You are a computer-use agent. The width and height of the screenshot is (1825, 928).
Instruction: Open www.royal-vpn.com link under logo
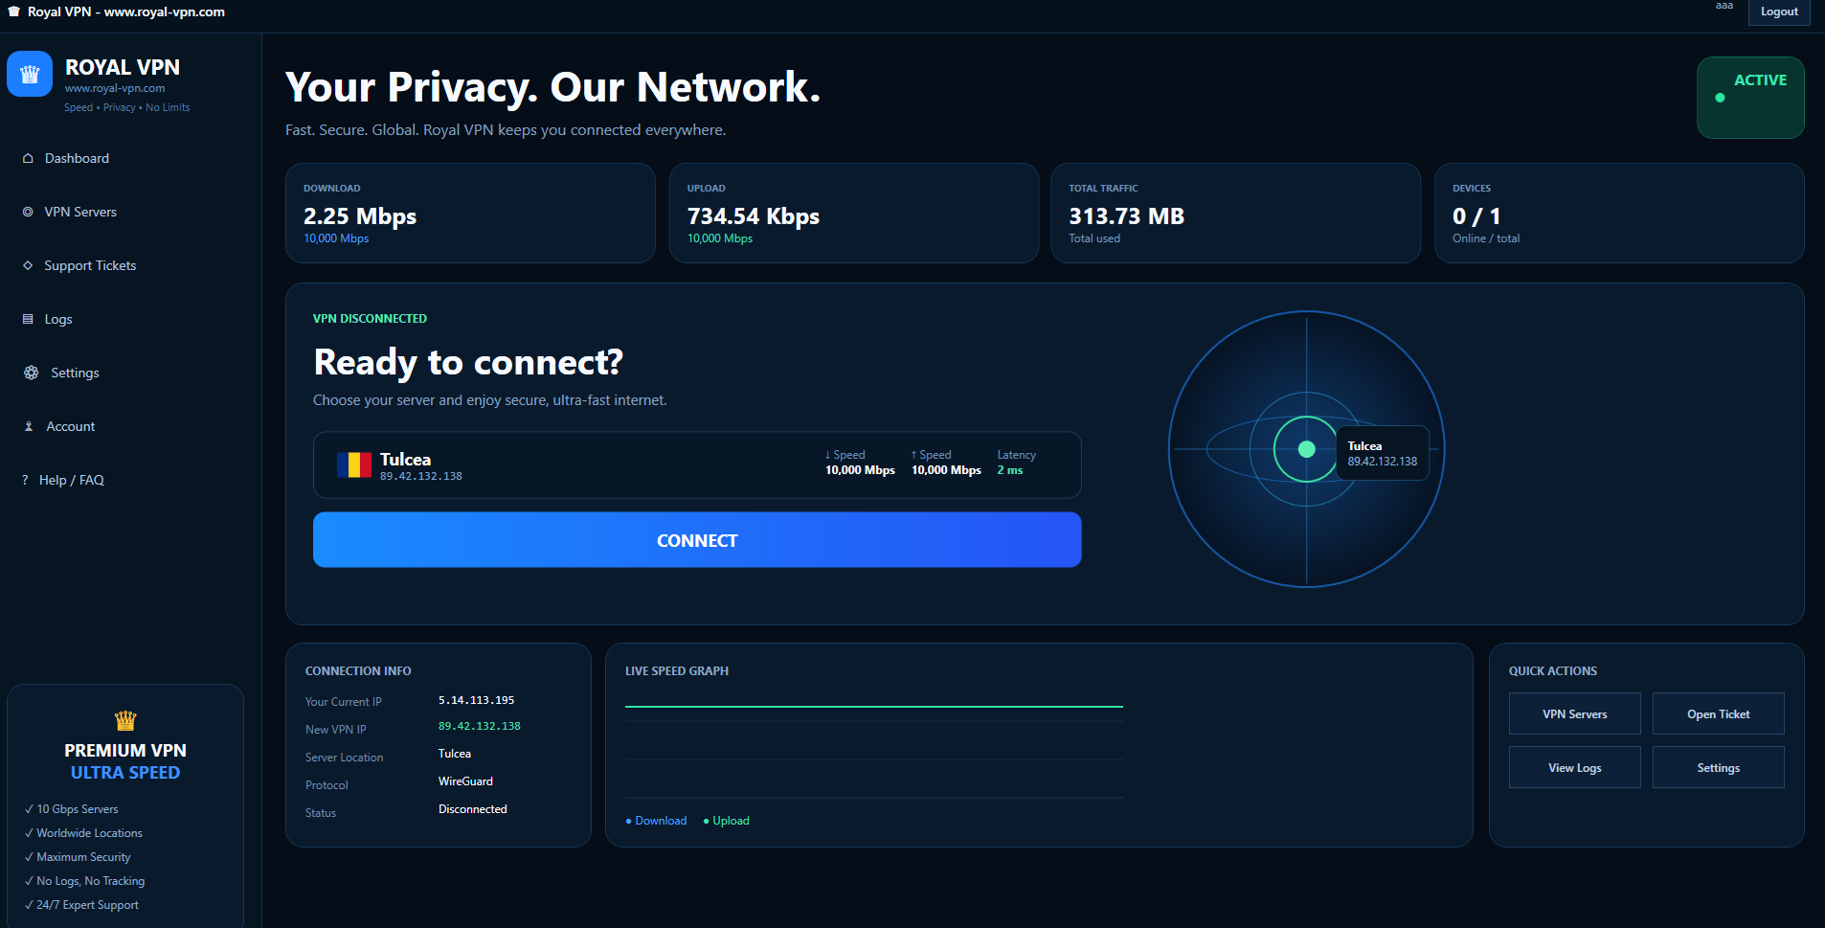coord(115,88)
